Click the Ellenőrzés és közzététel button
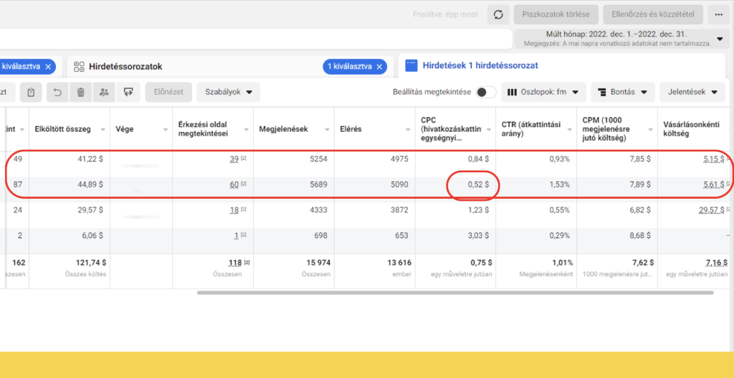This screenshot has width=734, height=378. click(x=653, y=14)
